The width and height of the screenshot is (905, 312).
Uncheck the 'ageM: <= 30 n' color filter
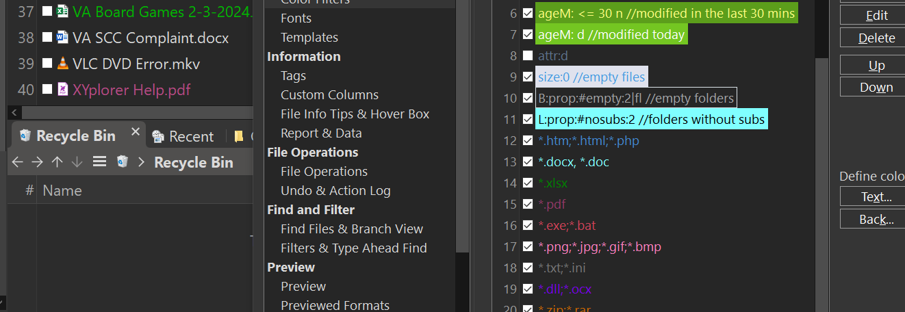[528, 13]
